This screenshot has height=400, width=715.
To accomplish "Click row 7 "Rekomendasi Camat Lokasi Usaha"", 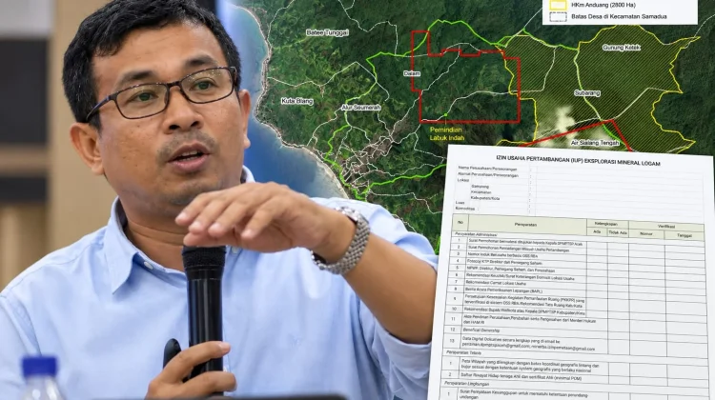I will click(496, 283).
